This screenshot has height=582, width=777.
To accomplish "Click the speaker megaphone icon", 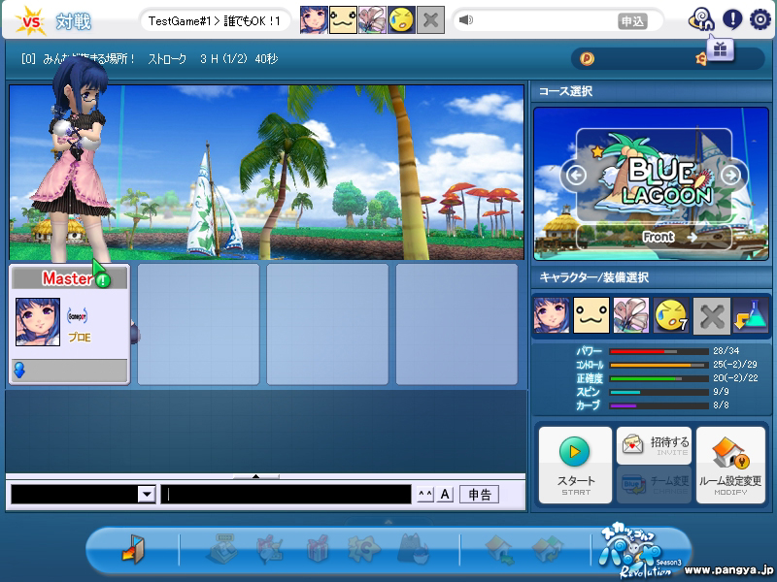I will point(466,19).
